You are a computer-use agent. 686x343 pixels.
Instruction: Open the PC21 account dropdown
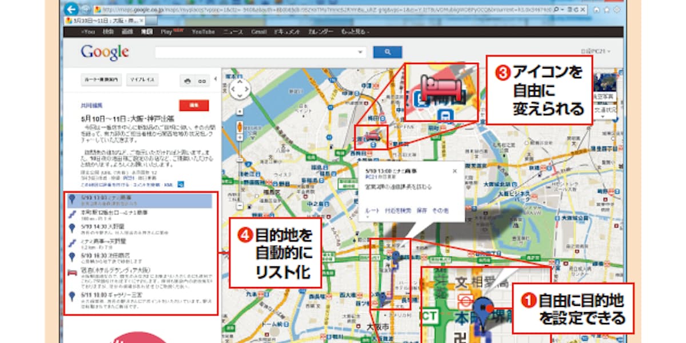pos(596,51)
